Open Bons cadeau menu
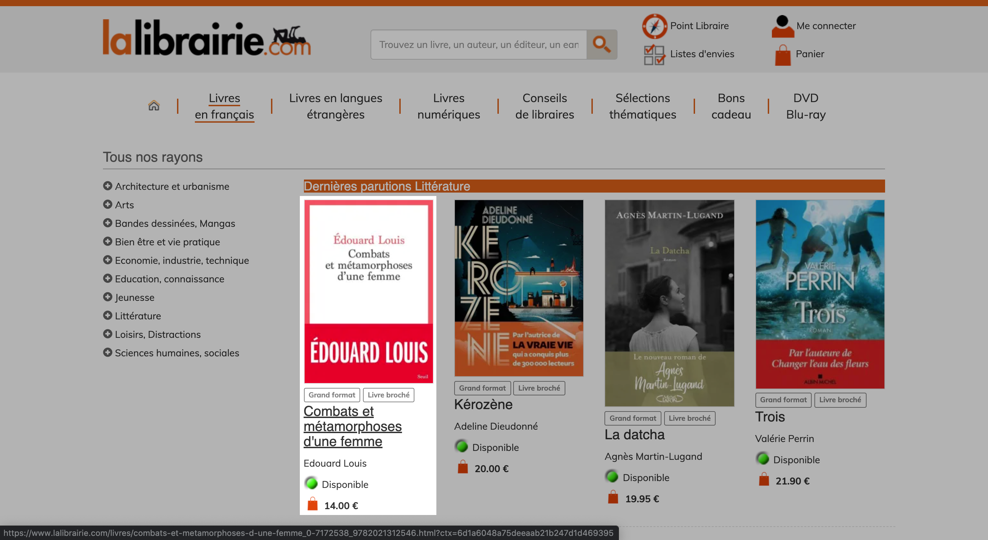This screenshot has height=540, width=988. (x=731, y=106)
